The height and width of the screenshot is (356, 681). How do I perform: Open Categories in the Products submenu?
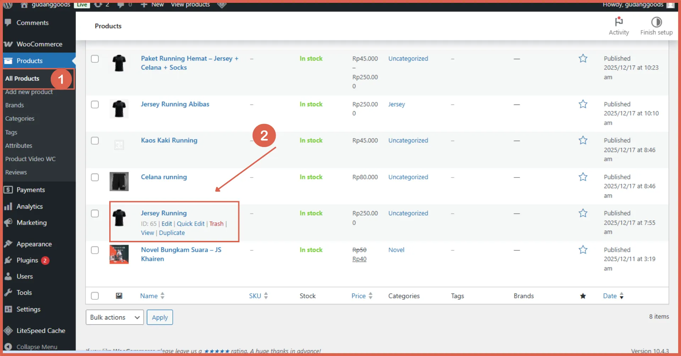pyautogui.click(x=20, y=119)
